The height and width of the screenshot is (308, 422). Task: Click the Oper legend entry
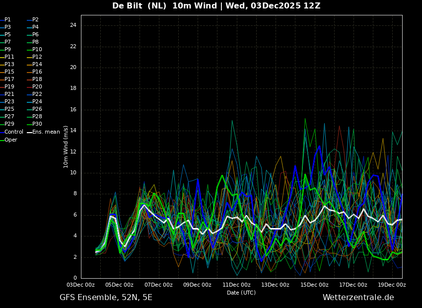point(10,140)
